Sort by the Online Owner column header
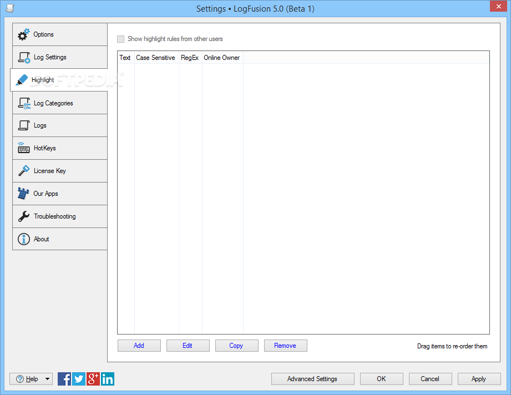 coord(222,58)
